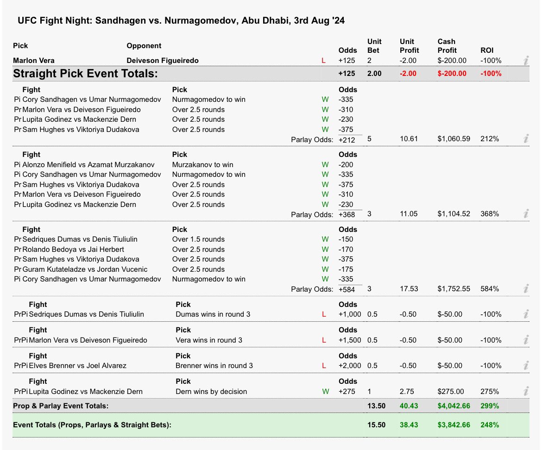Click 'Elves Brenner vs Joel Alvarez' fight
Viewport: 542px width, 450px height.
[77, 366]
